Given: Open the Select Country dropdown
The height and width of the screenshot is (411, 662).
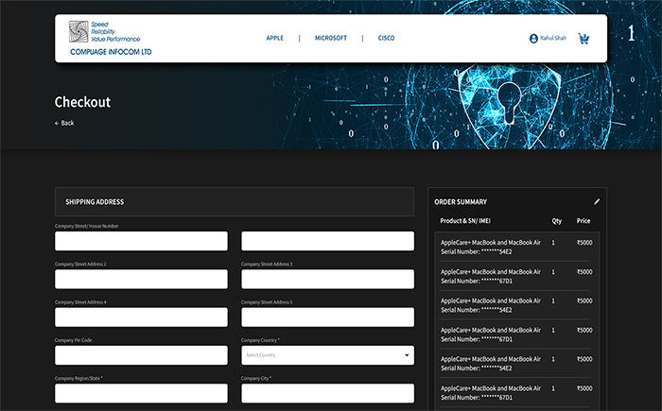Looking at the screenshot, I should [x=327, y=355].
